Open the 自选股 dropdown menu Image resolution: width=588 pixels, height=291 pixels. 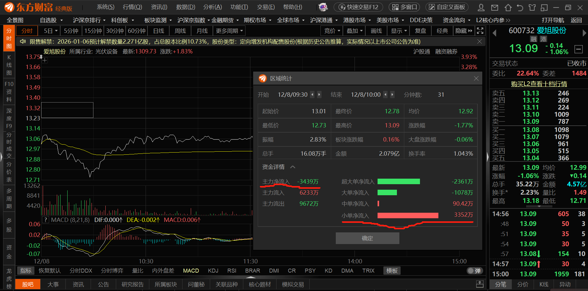pos(51,20)
